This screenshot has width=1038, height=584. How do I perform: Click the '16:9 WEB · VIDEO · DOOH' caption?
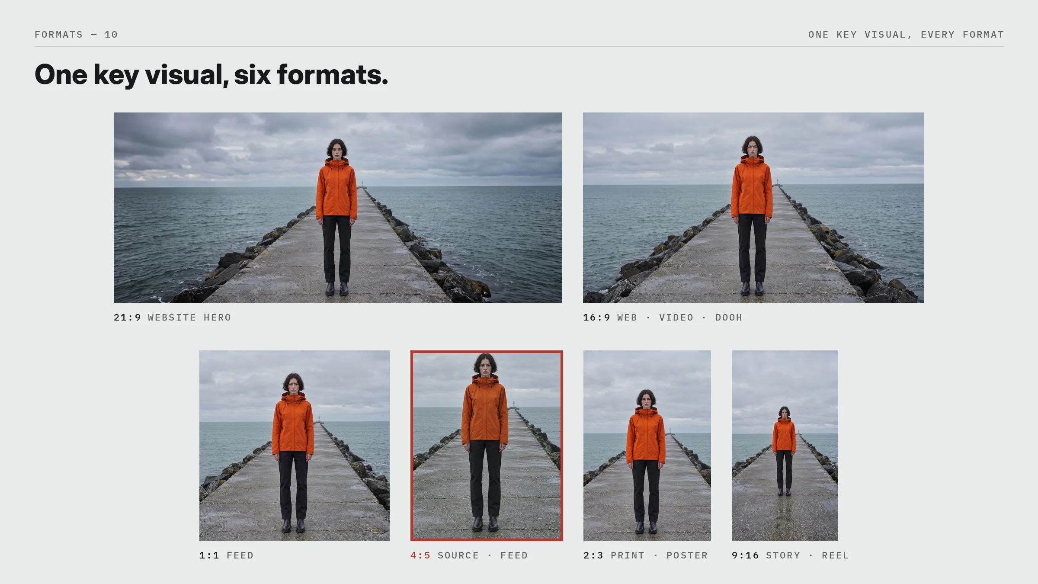pyautogui.click(x=663, y=318)
